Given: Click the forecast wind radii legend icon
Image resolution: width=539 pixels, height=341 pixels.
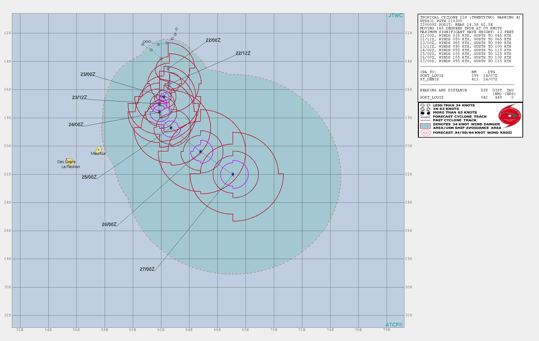Looking at the screenshot, I should point(425,133).
